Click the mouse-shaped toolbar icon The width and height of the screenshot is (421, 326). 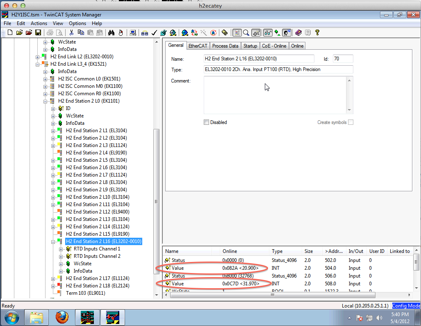click(121, 32)
